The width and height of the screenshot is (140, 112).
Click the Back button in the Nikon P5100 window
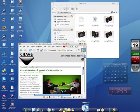click(54, 9)
